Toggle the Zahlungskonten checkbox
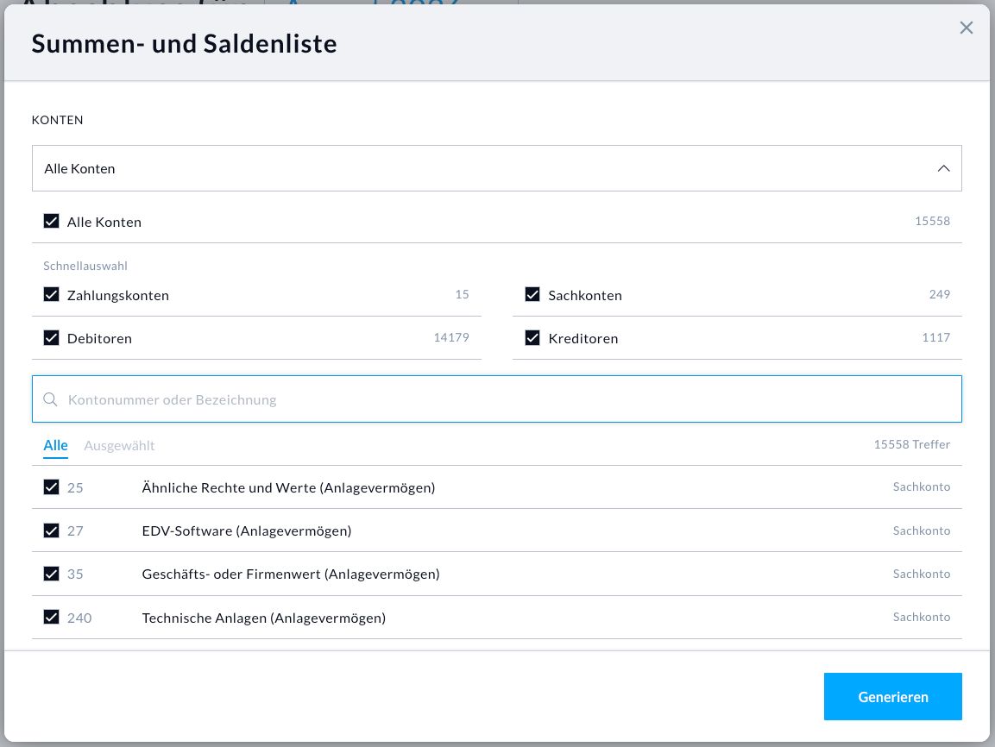The height and width of the screenshot is (747, 995). pos(52,295)
